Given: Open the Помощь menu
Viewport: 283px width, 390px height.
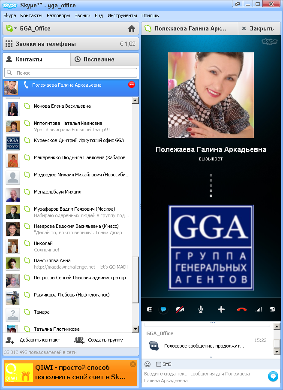Looking at the screenshot, I should [150, 15].
